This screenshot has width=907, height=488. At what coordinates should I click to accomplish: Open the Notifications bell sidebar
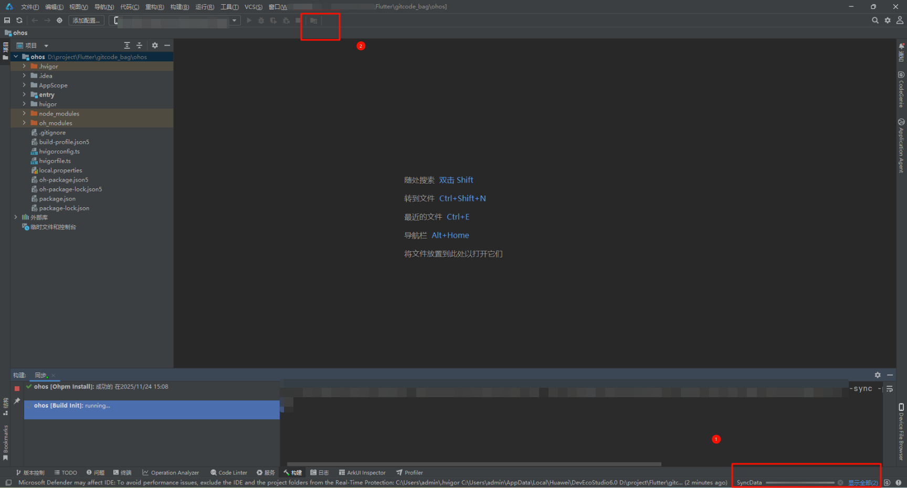(x=901, y=52)
